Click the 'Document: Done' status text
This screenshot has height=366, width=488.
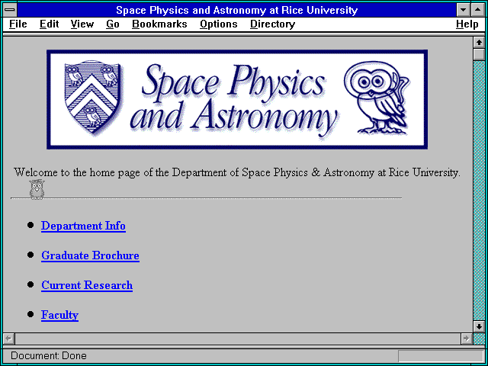pos(49,356)
